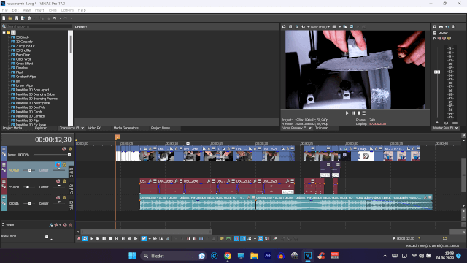Click the timeline Stop button
Viewport: 467px width, 263px height.
[x=110, y=239]
